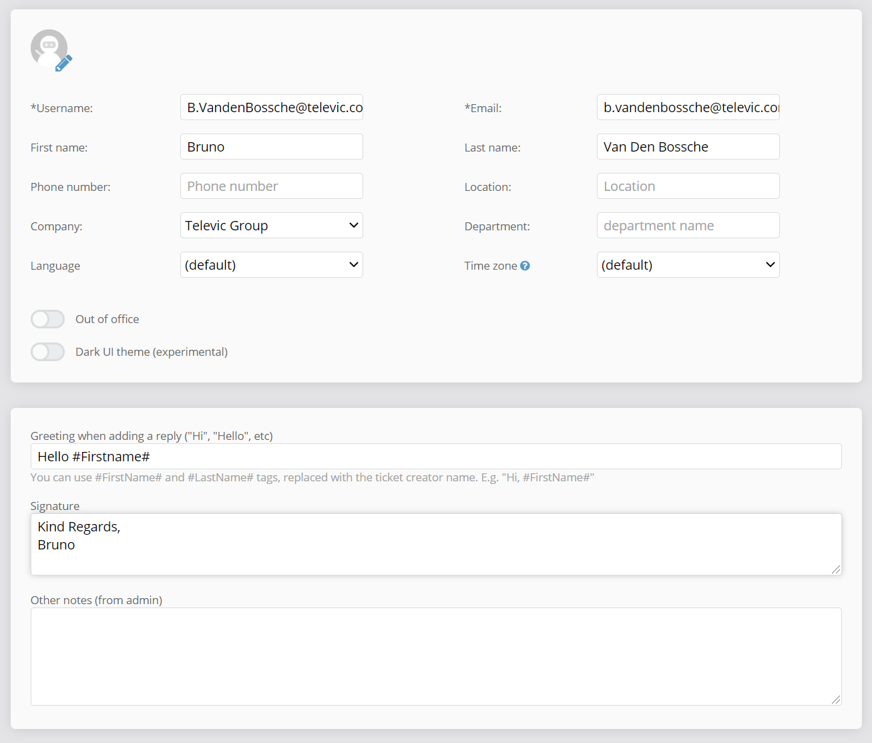Click the Time zone help icon
Screen dimensions: 872x743
[x=525, y=266]
